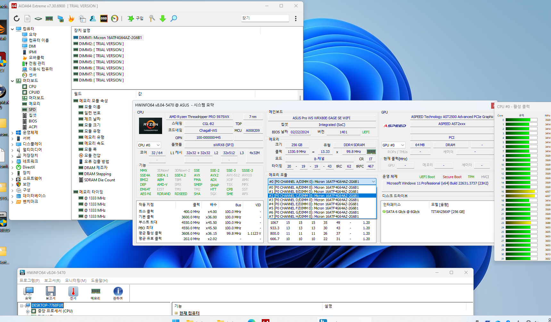This screenshot has height=322, width=551.
Task: Click the license key icon in AIDA64 toolbar
Action: 152,19
